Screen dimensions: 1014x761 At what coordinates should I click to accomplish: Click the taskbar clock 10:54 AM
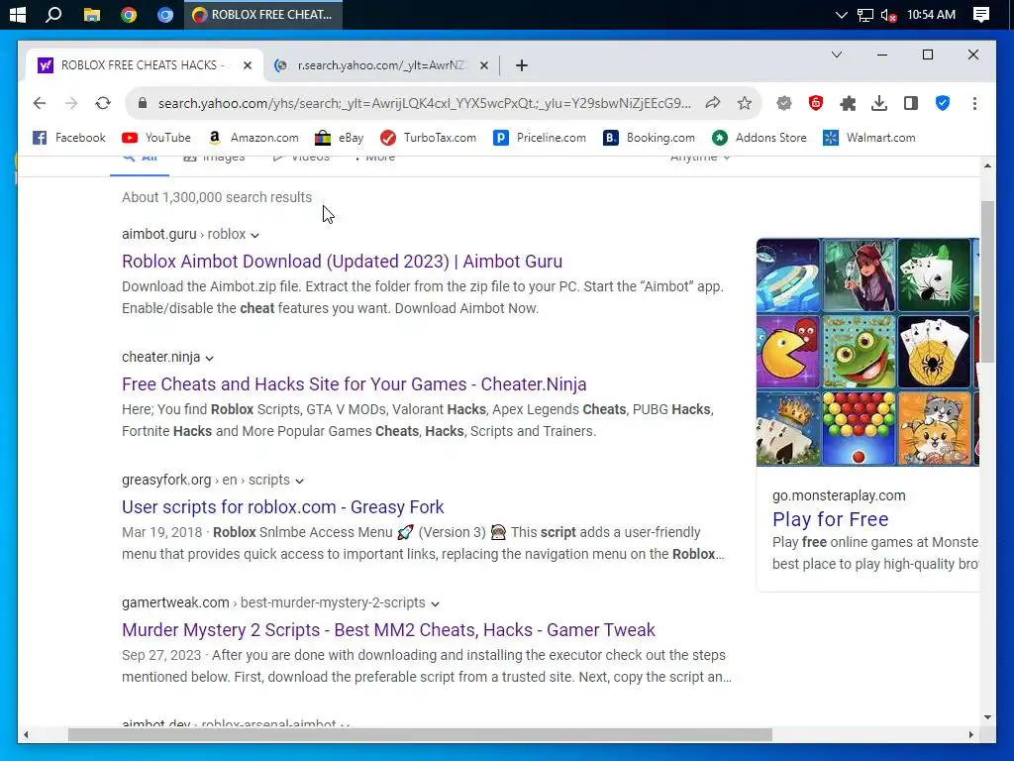click(x=931, y=14)
